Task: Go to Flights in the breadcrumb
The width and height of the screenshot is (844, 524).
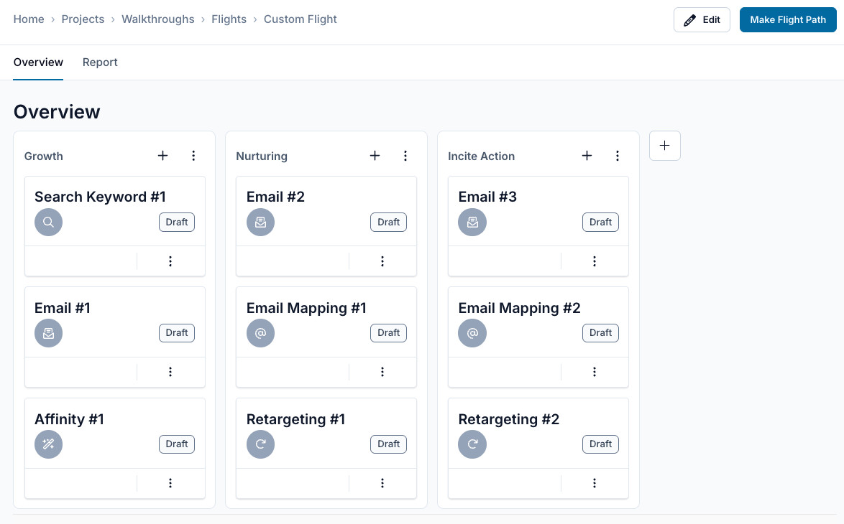Action: tap(229, 19)
